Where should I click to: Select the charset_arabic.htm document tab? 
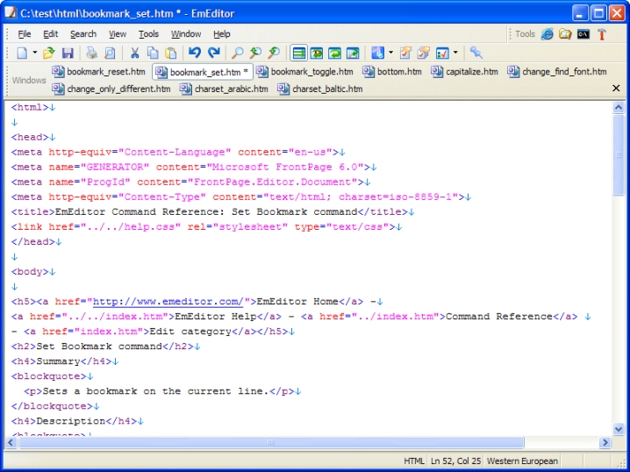pos(224,89)
